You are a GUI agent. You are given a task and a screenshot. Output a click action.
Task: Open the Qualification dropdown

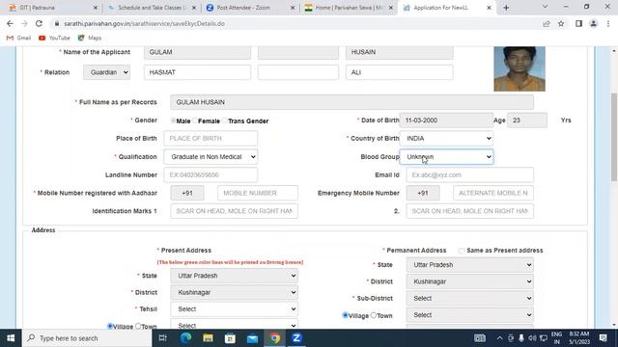(211, 156)
